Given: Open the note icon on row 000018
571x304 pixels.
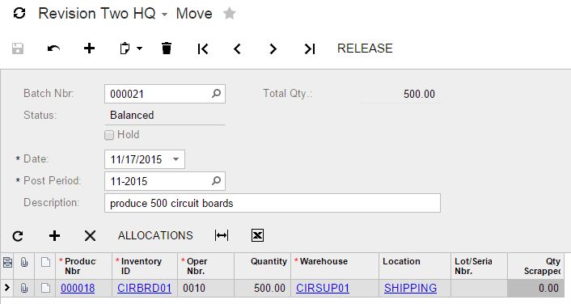Looking at the screenshot, I should (45, 288).
